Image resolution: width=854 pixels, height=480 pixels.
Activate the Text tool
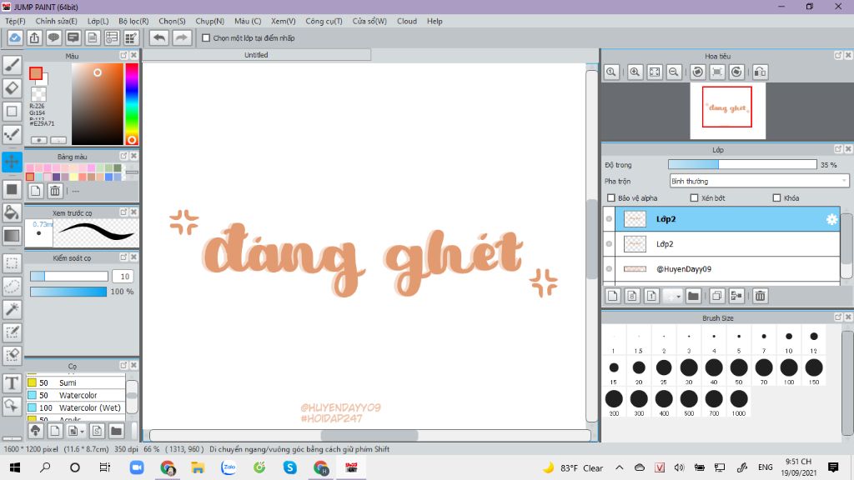[x=12, y=383]
